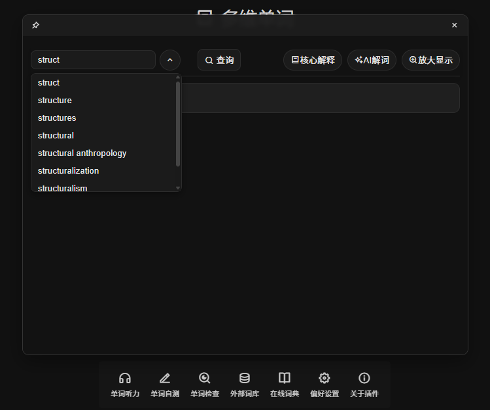Click the 放大显示 zoom button
490x410 pixels.
430,60
